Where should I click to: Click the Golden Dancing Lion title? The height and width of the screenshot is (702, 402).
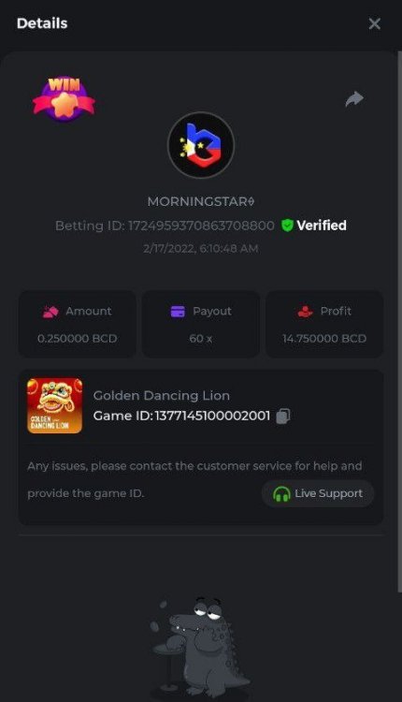[162, 396]
